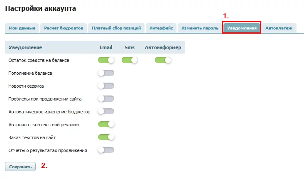Enable Email for Отчеты о результатах продвижения

(106, 150)
